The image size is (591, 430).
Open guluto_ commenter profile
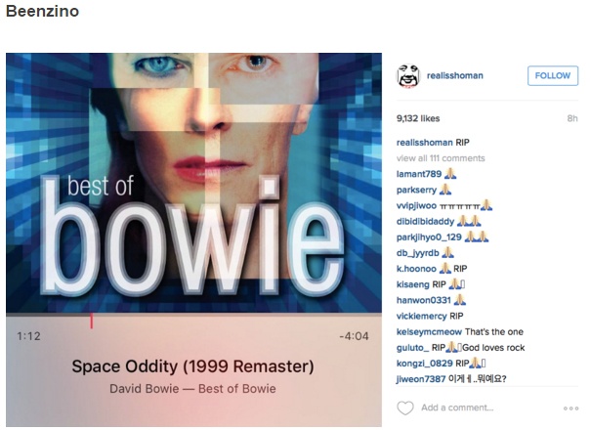click(412, 348)
